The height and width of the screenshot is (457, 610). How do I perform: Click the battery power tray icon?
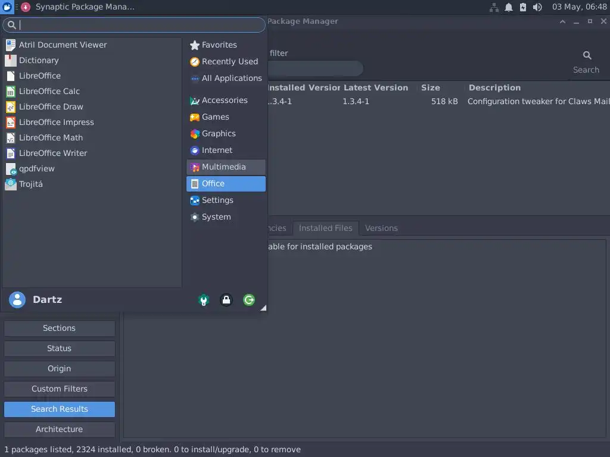pos(523,7)
